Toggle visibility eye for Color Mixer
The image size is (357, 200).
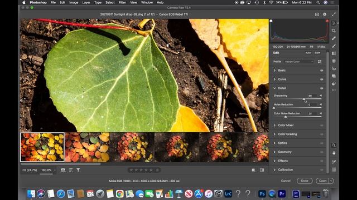coord(321,126)
